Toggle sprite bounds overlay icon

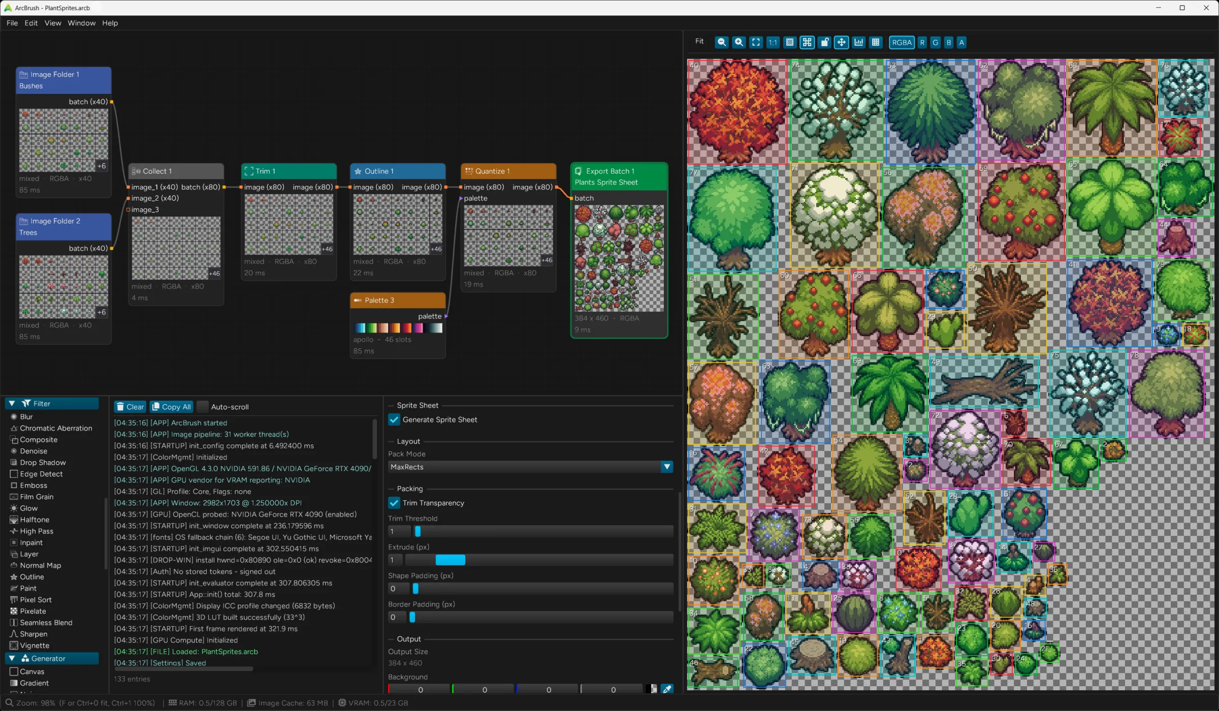point(807,43)
